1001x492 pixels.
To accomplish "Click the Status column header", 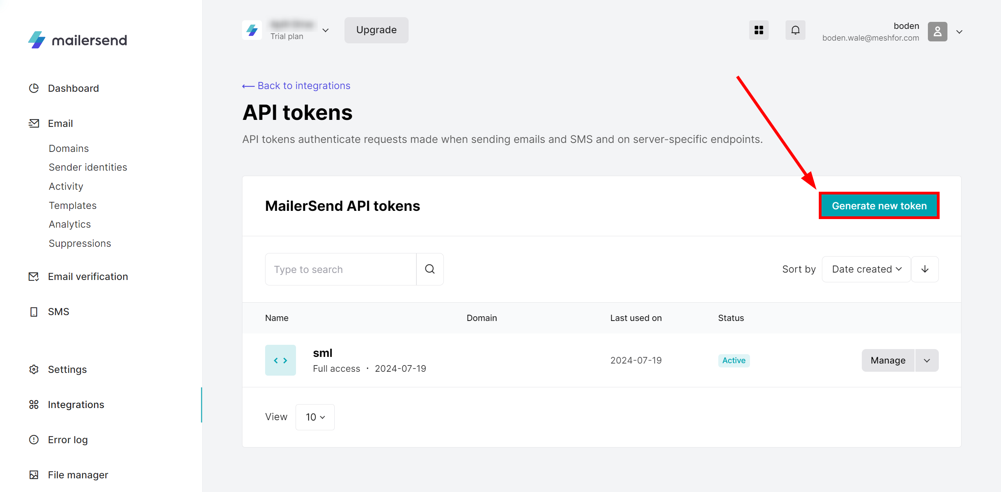I will [x=731, y=318].
